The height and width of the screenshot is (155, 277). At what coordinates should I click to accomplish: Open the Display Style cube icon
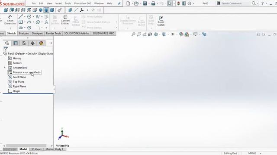[x=164, y=34]
